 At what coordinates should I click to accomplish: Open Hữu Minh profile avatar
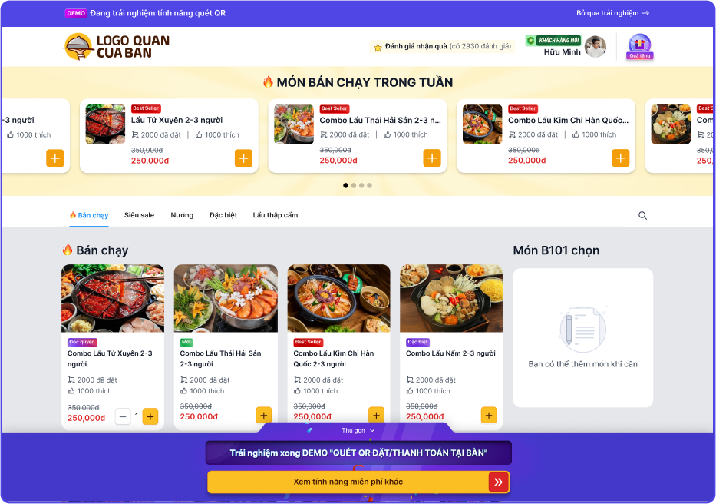(596, 46)
